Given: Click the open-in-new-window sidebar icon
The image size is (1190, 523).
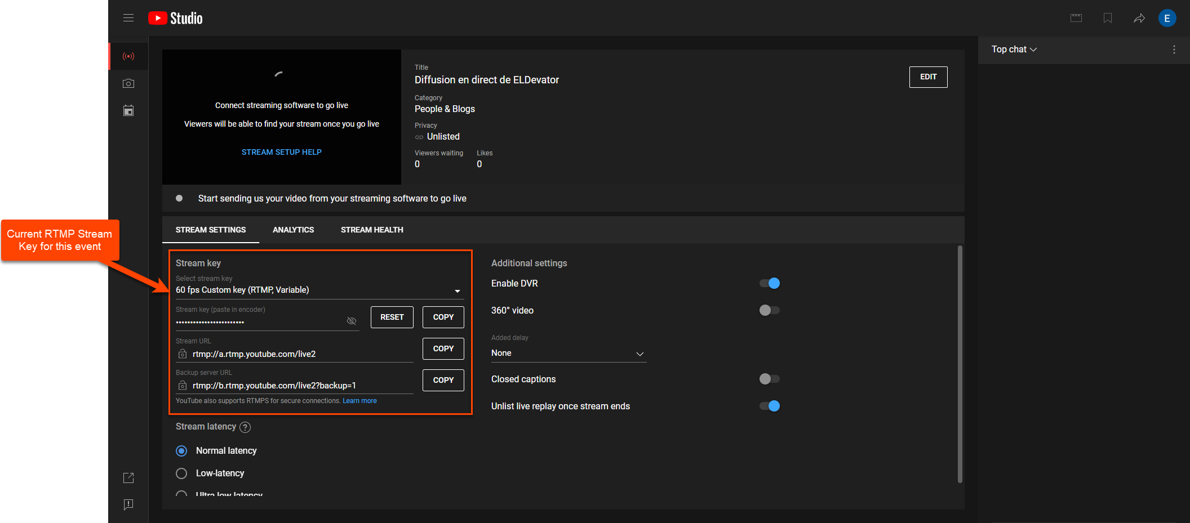Looking at the screenshot, I should [x=128, y=478].
